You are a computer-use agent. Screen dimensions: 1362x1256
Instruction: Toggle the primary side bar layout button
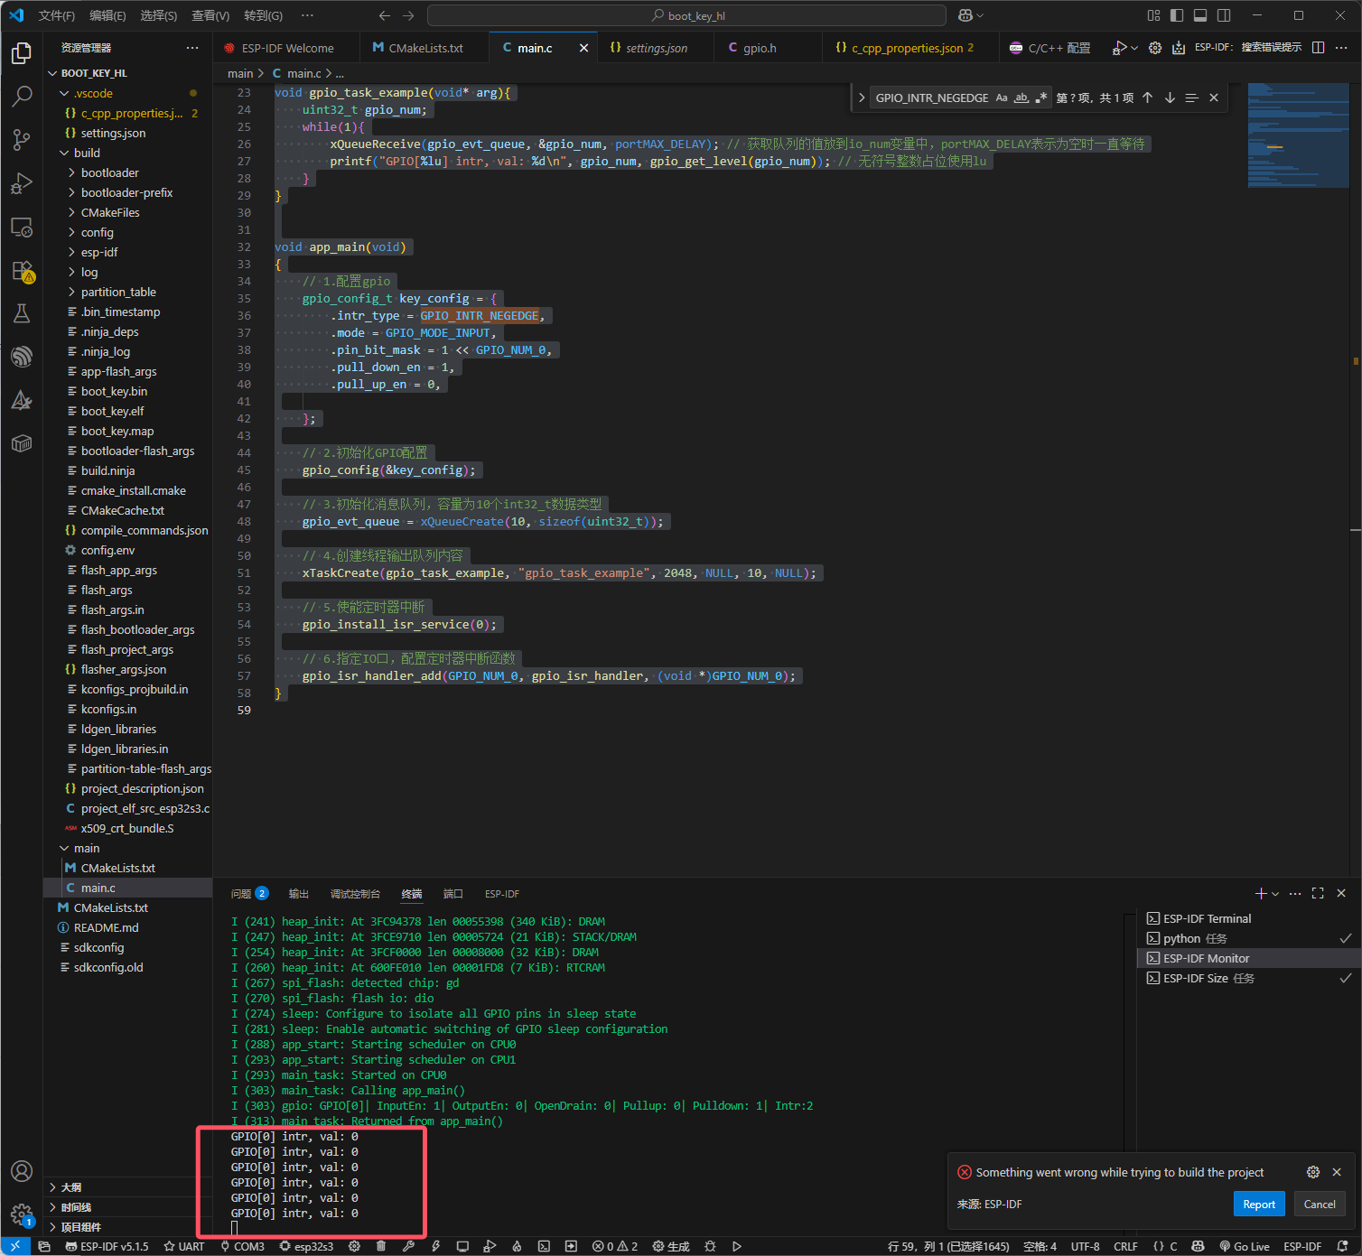click(x=1177, y=15)
